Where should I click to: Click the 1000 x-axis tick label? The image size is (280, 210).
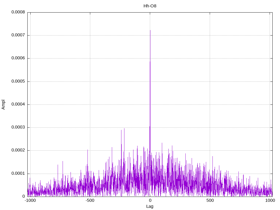(x=270, y=200)
